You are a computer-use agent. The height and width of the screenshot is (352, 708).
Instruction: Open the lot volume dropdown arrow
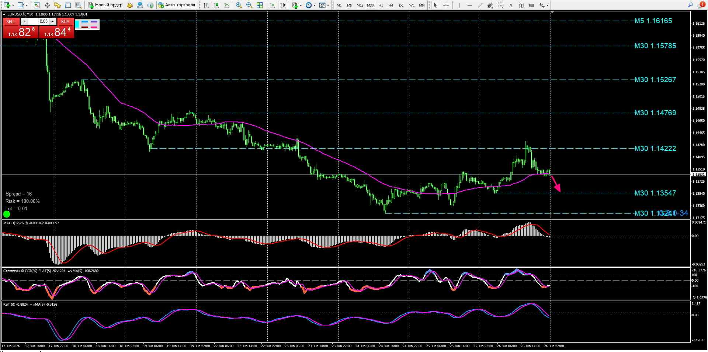click(x=24, y=21)
